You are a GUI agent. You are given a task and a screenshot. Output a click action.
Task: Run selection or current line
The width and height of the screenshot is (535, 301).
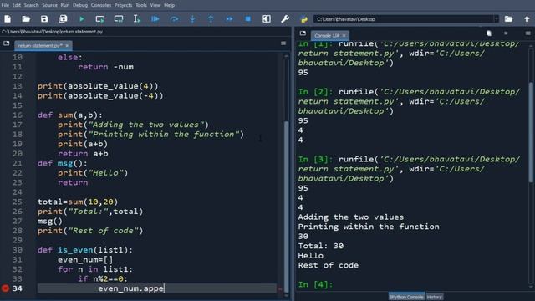click(x=137, y=19)
